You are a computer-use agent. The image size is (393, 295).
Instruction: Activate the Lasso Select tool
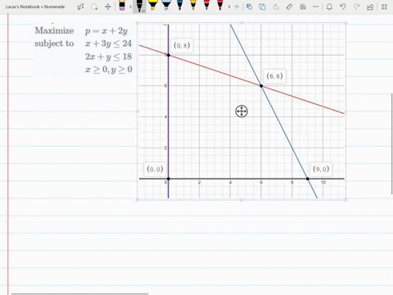[x=94, y=7]
